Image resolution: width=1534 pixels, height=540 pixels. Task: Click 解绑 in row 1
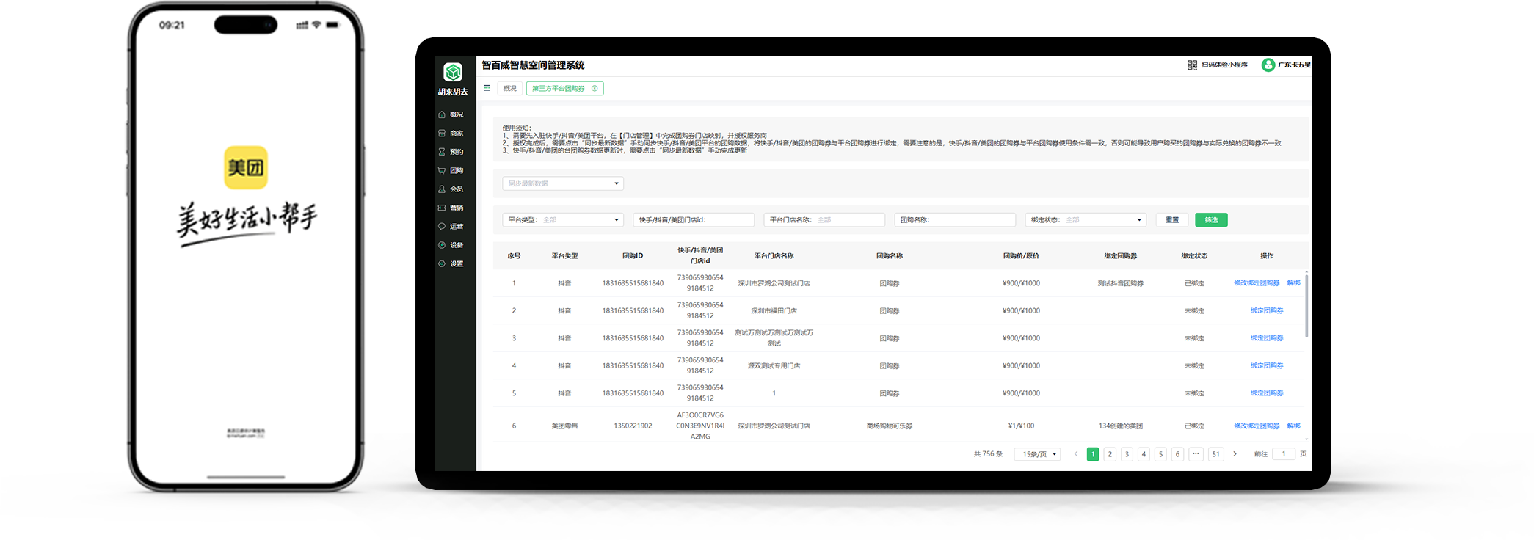coord(1294,283)
